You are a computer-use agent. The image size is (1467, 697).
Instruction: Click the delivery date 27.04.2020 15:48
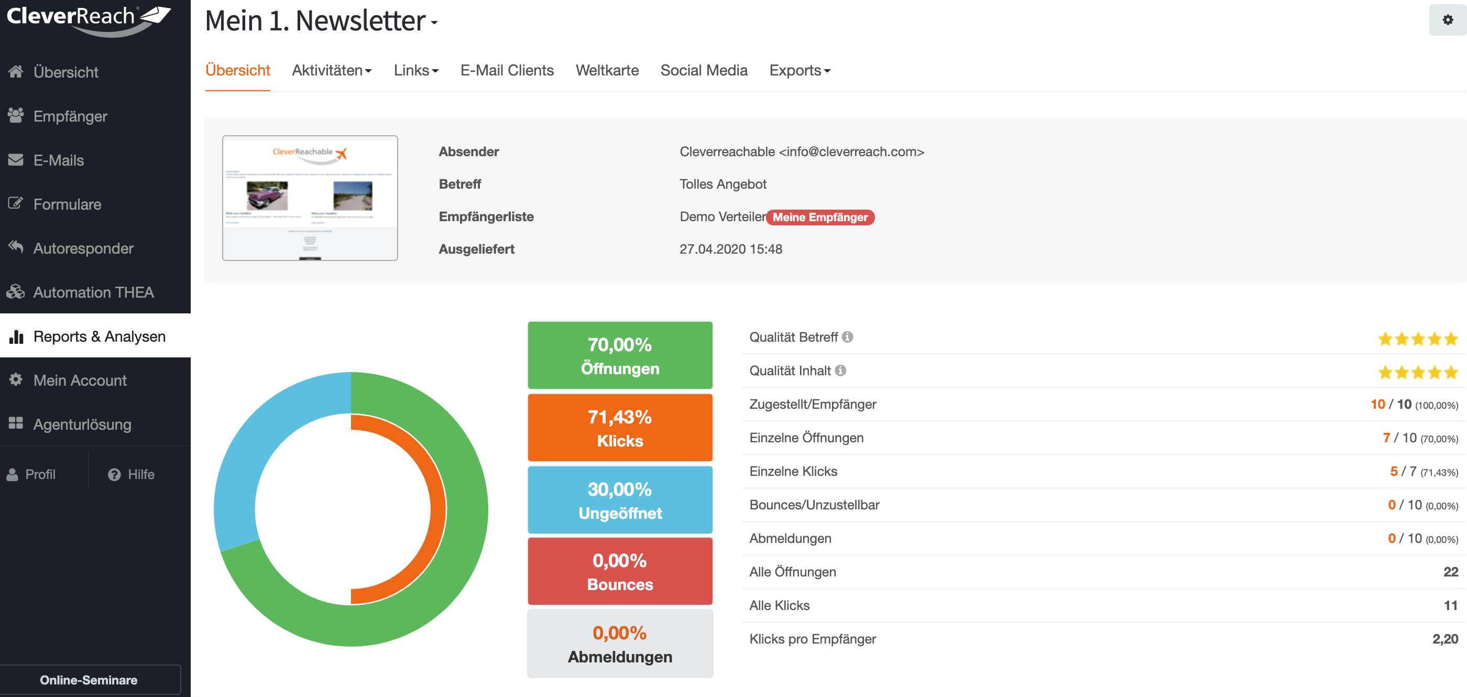pyautogui.click(x=731, y=249)
